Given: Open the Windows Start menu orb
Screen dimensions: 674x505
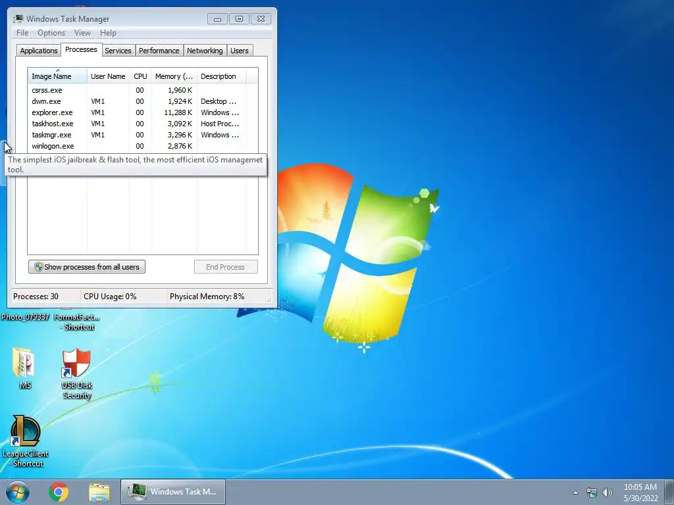Looking at the screenshot, I should point(18,492).
